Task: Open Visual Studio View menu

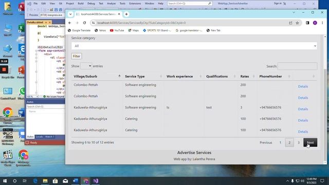Action: [x=52, y=4]
